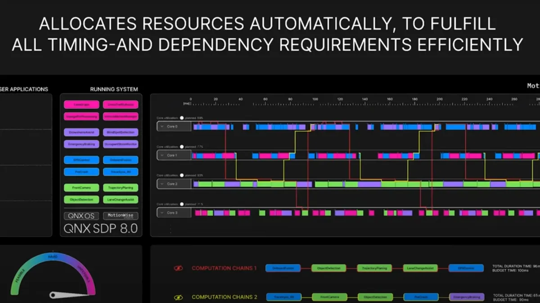Toggle visibility eye for Computation Chains 1
The height and width of the screenshot is (303, 540).
click(178, 268)
